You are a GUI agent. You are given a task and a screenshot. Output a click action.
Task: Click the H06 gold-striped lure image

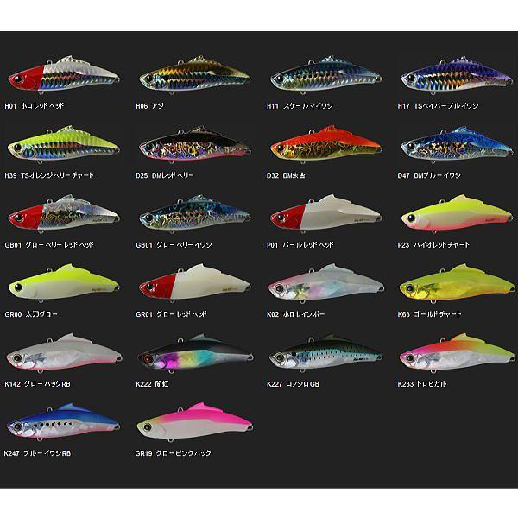[194, 74]
